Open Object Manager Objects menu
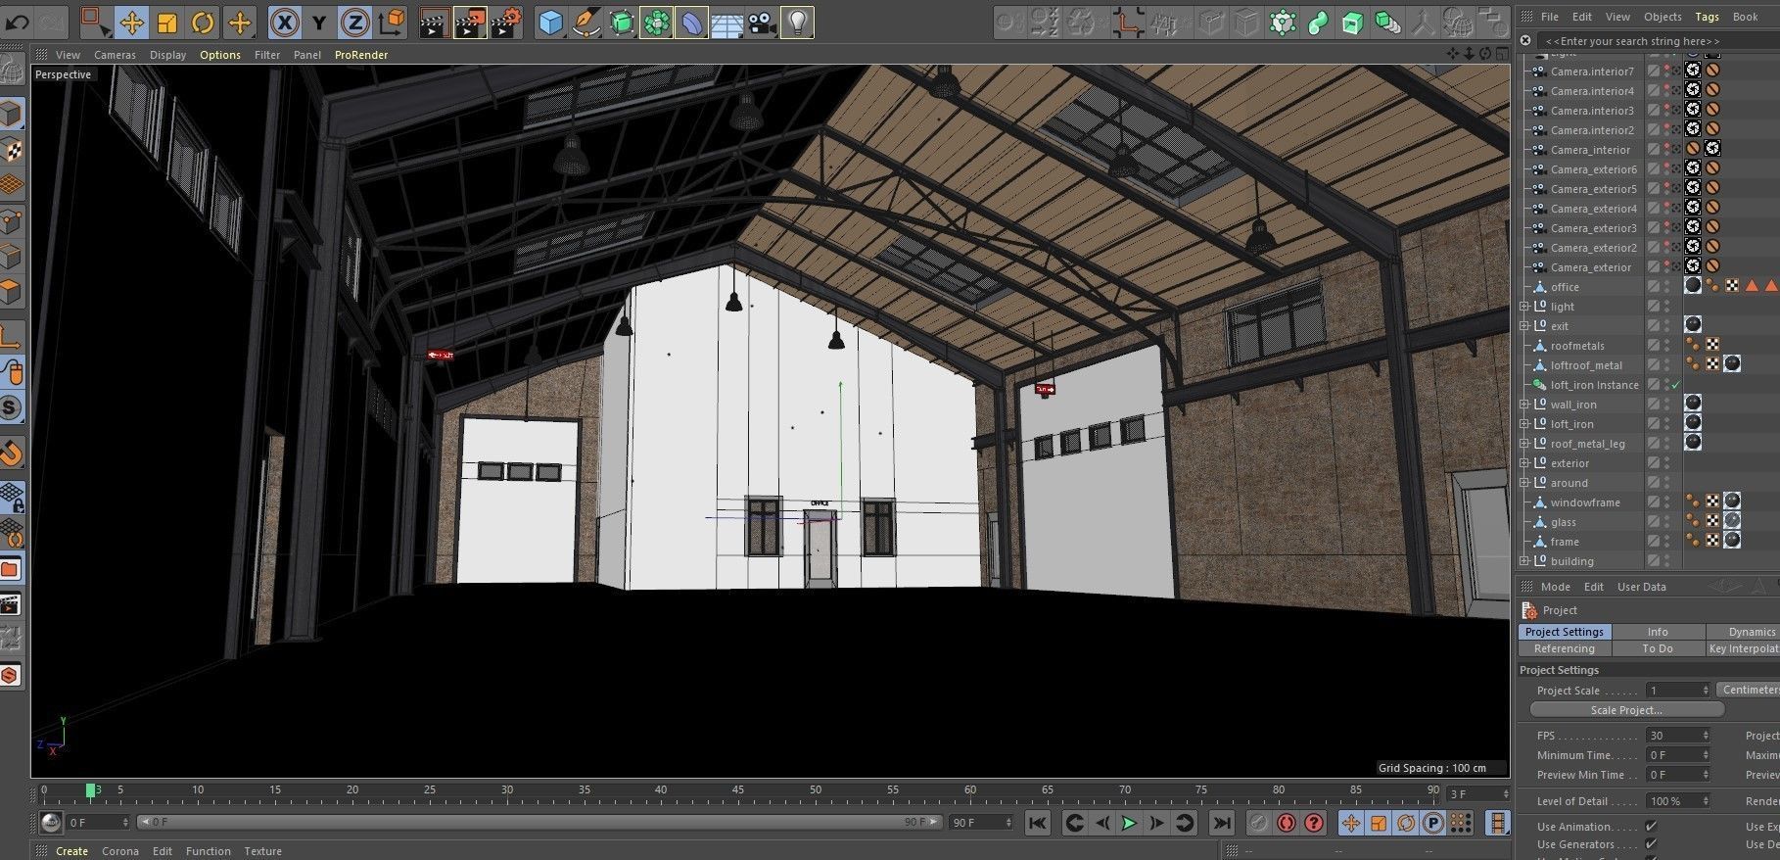1780x860 pixels. tap(1663, 17)
